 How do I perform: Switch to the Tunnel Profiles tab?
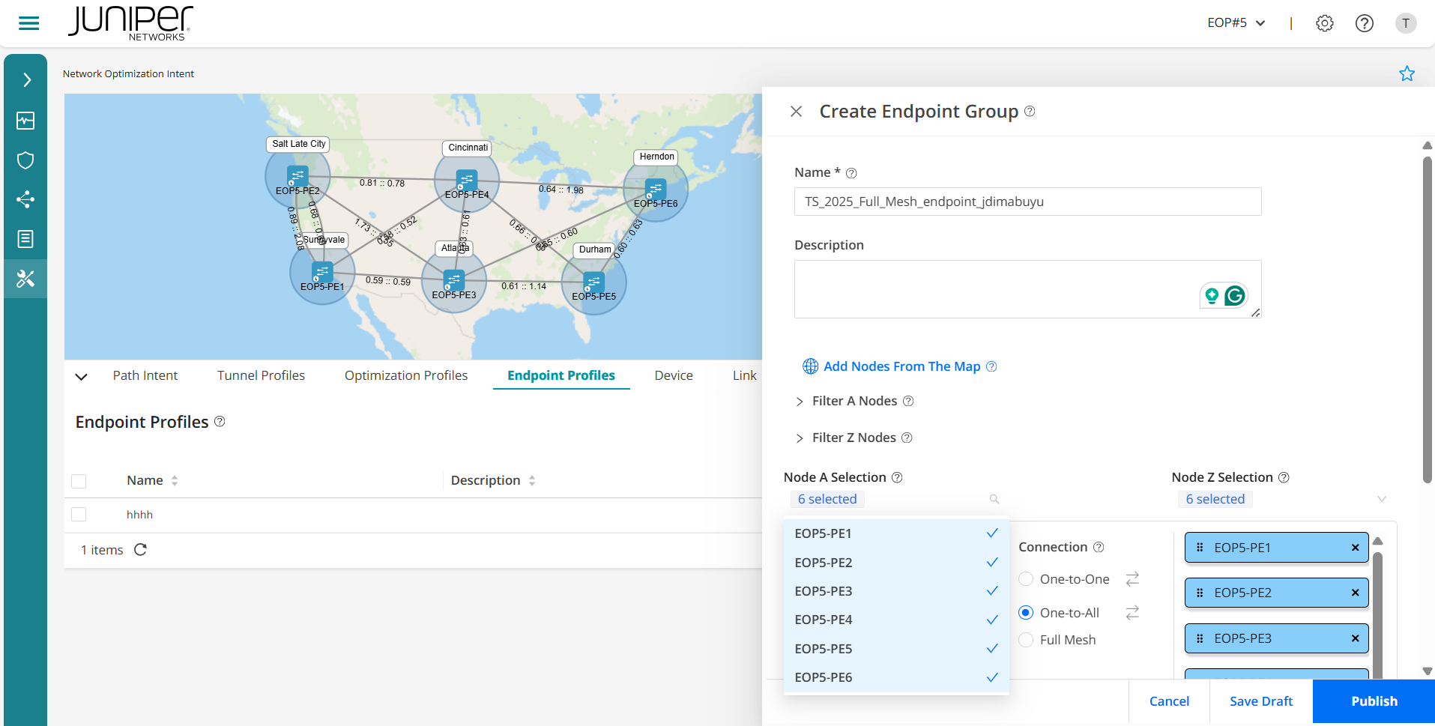pyautogui.click(x=261, y=375)
